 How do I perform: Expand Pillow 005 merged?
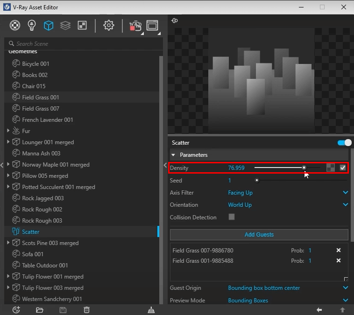coord(8,175)
